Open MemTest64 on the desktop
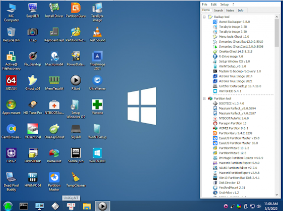283x211 pixels. [54, 82]
